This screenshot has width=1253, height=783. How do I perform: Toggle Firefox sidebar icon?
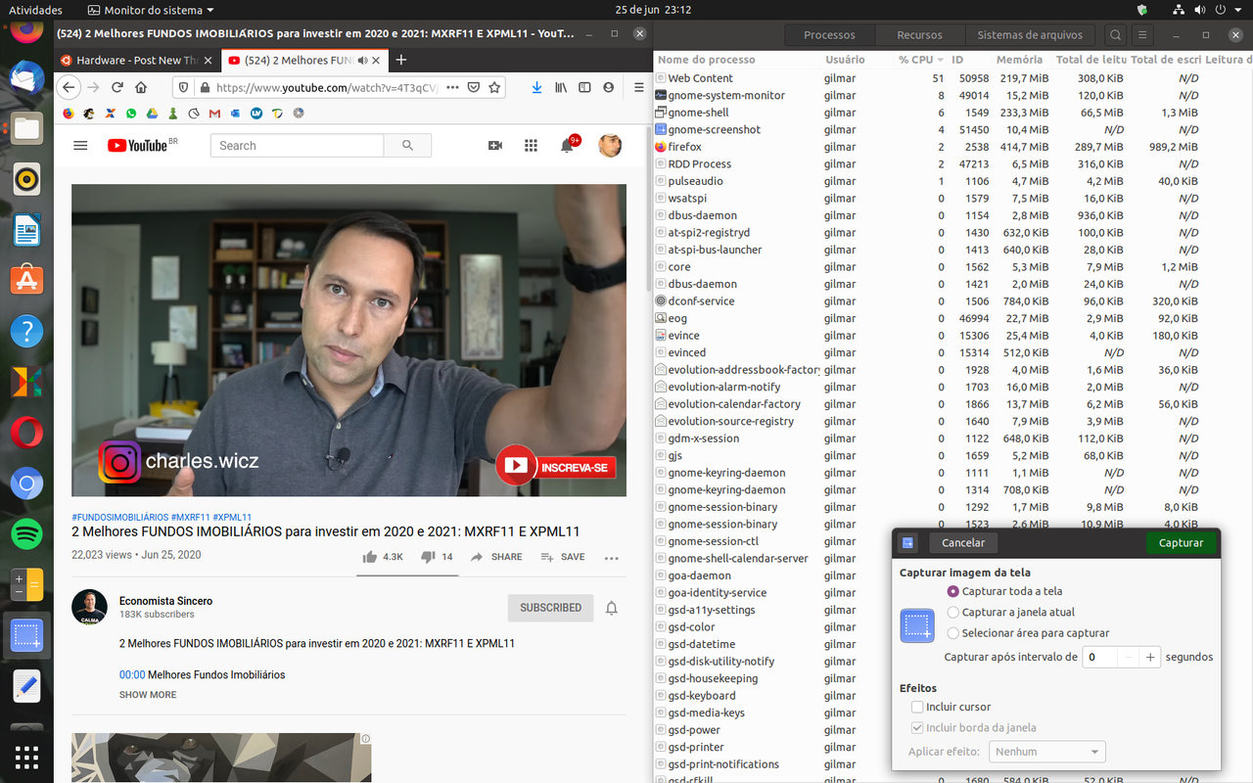584,87
